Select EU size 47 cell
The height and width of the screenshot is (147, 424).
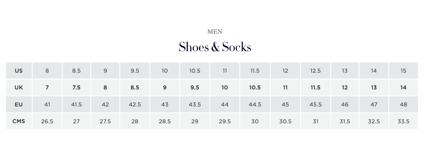point(374,104)
